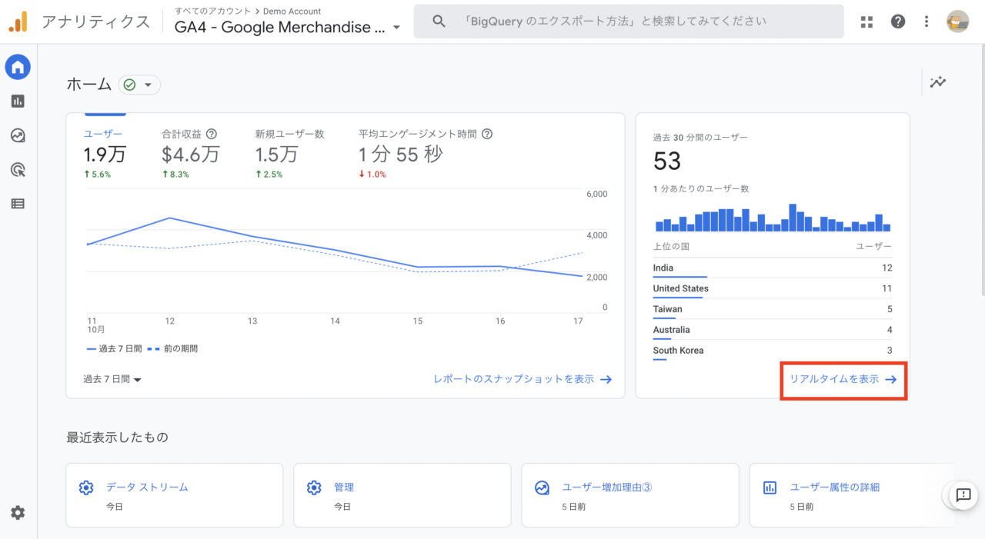The image size is (985, 539).
Task: Click icon on ユーザー増加理由③ card
Action: [x=542, y=487]
